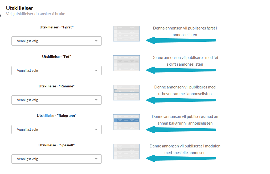Click the "publiseres først i annonselisten" description
Viewport: 270px width, 174px height.
pos(185,31)
